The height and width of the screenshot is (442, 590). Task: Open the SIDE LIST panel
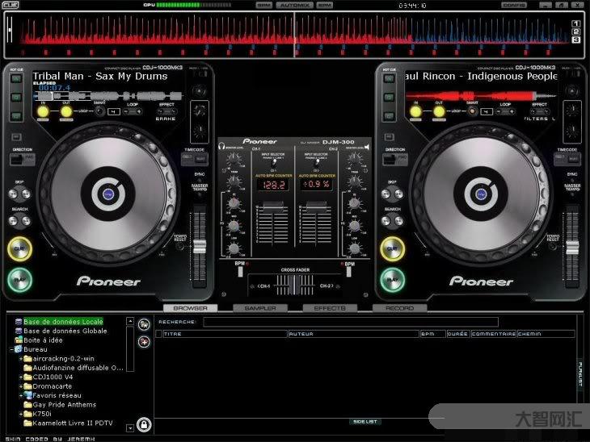tap(365, 422)
